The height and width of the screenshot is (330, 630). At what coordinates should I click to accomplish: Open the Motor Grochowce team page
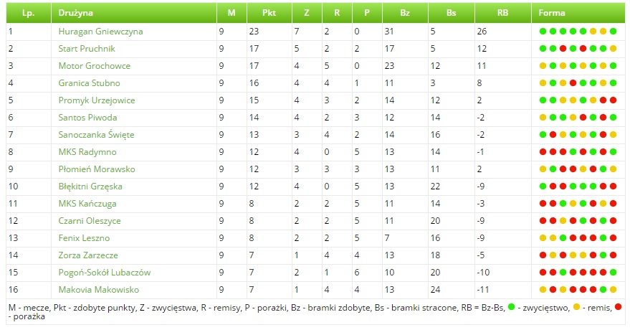point(94,66)
